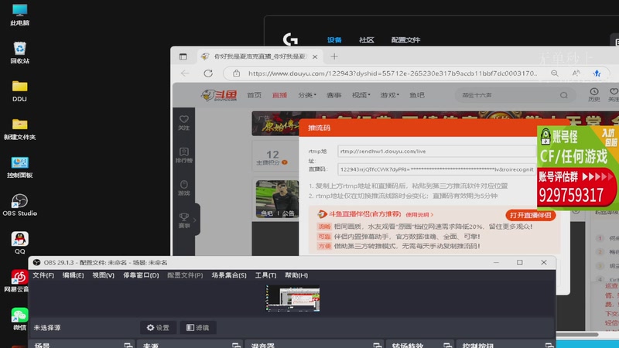The image size is (619, 348).
Task: Click the Douyu logo
Action: (x=219, y=95)
